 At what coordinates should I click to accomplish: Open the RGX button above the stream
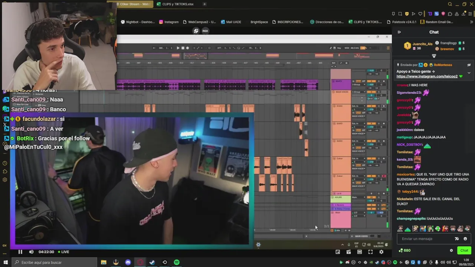click(x=205, y=31)
